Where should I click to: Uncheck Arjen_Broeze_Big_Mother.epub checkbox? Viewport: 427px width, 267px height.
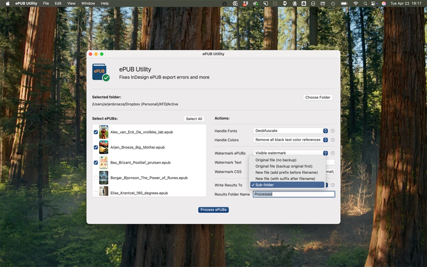tap(96, 147)
